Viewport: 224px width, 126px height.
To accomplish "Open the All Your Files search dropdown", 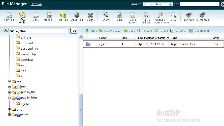I will coord(158,4).
